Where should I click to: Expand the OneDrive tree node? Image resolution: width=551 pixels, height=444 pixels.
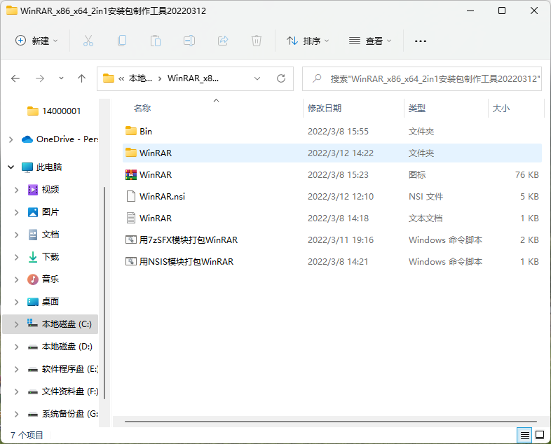click(11, 139)
